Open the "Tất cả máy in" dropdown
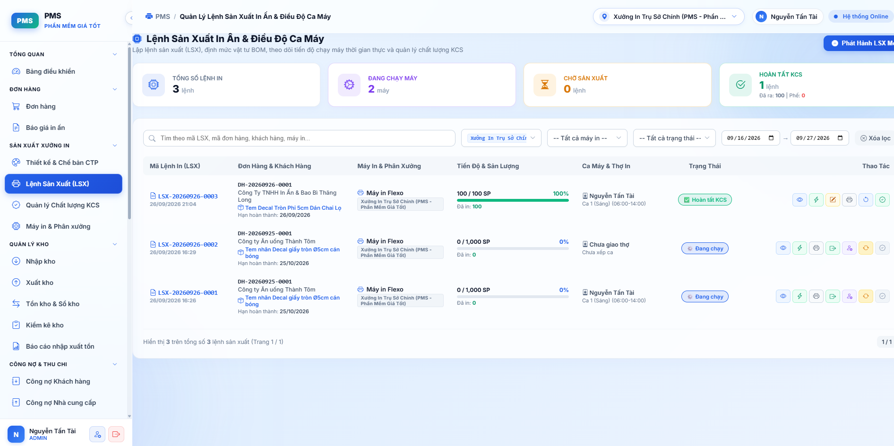Viewport: 894px width, 446px height. [587, 138]
